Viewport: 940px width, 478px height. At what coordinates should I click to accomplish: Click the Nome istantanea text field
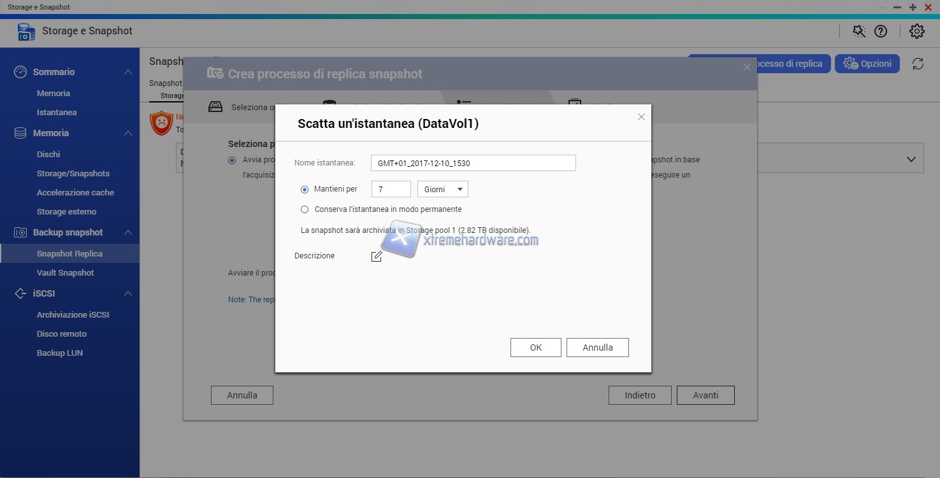tap(473, 163)
